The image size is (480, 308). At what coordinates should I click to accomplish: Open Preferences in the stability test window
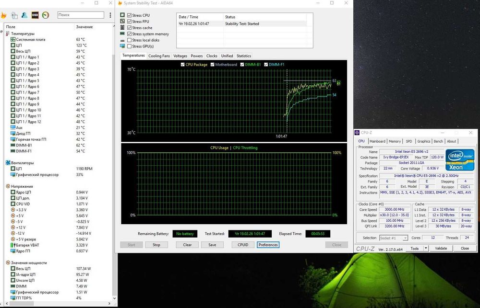click(268, 245)
